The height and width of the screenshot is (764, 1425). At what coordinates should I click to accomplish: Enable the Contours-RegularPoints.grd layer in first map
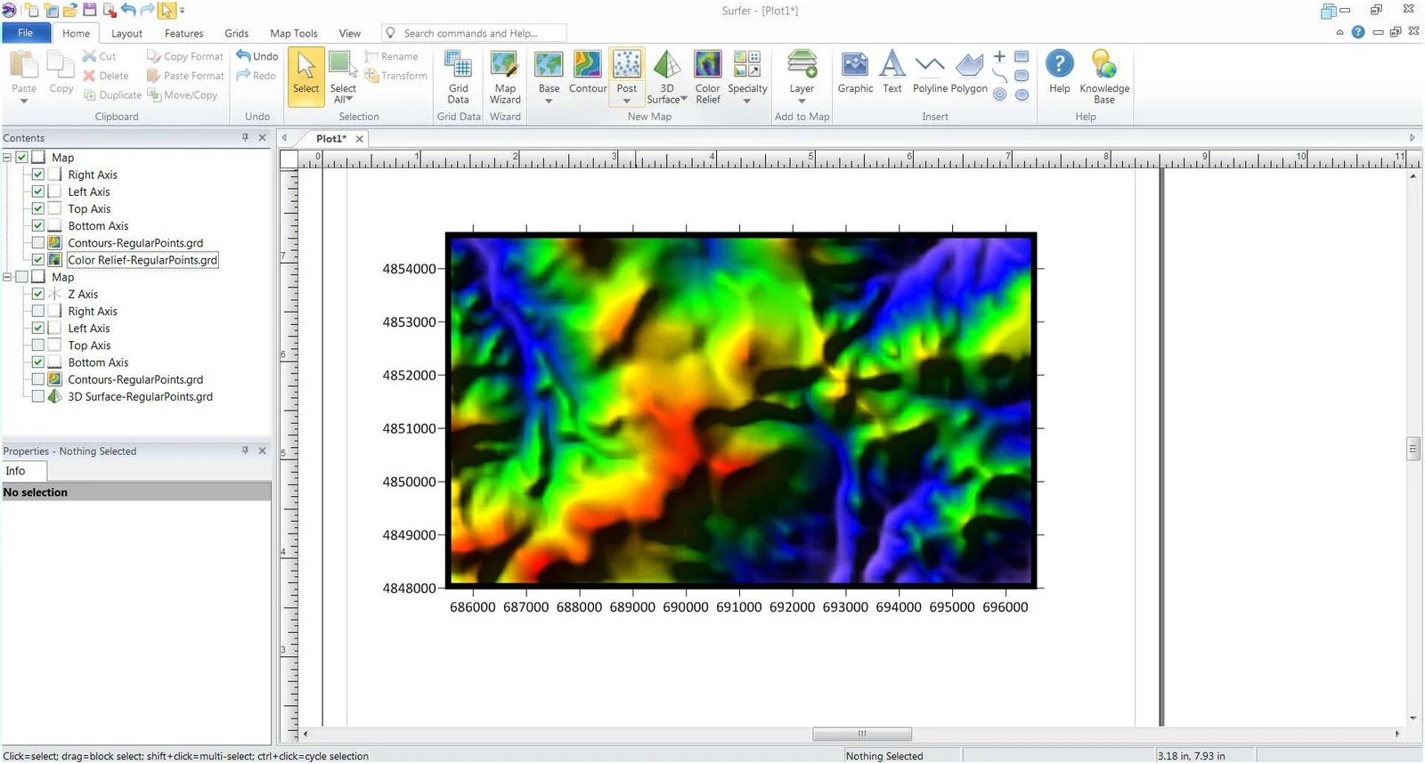[38, 243]
